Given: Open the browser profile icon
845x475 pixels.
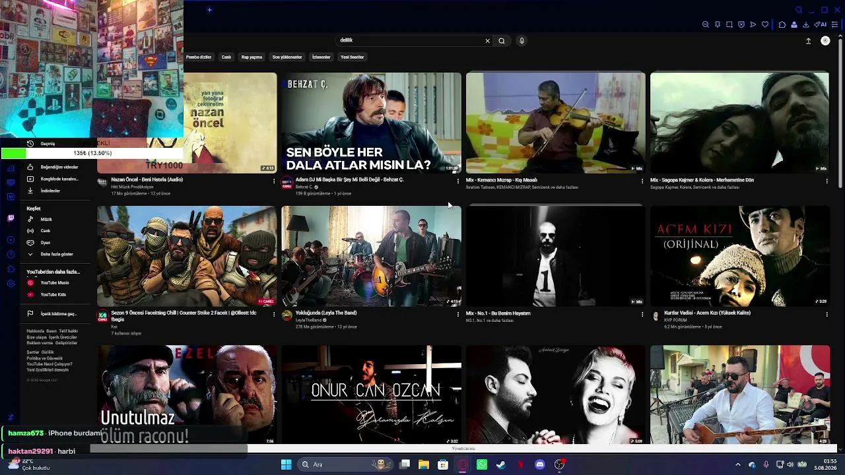Looking at the screenshot, I should [x=794, y=24].
